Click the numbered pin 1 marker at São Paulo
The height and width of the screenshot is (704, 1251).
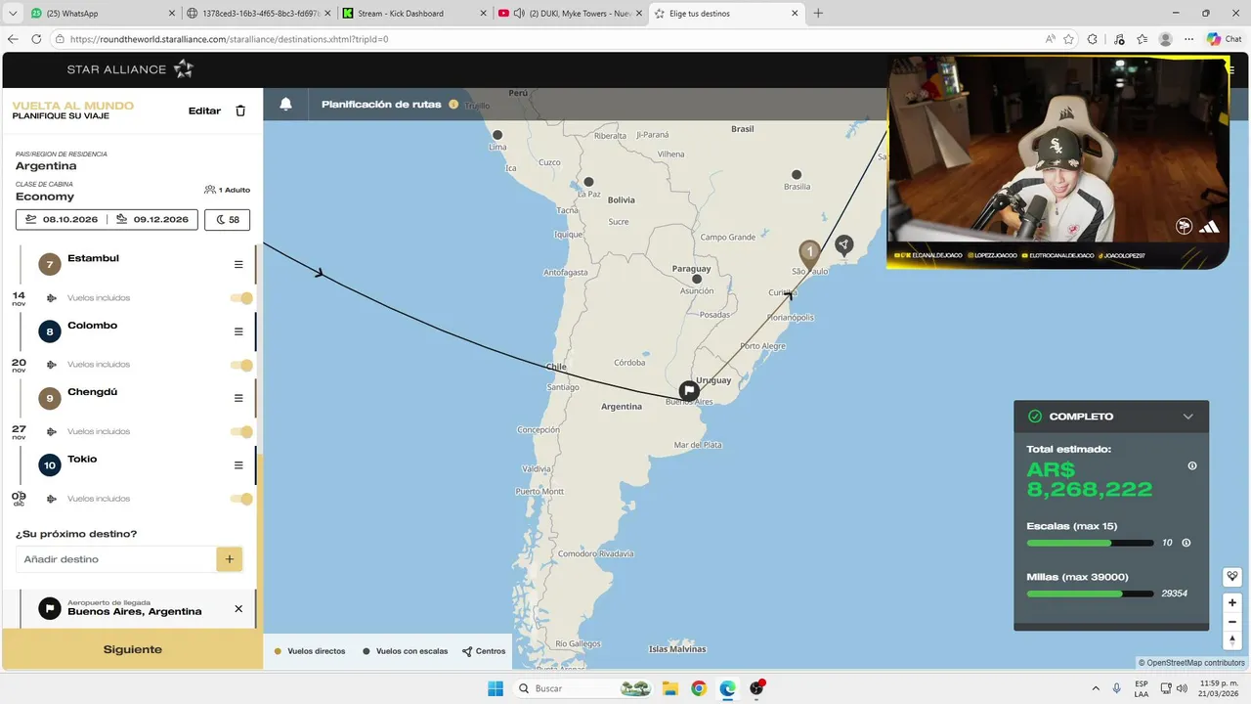809,254
